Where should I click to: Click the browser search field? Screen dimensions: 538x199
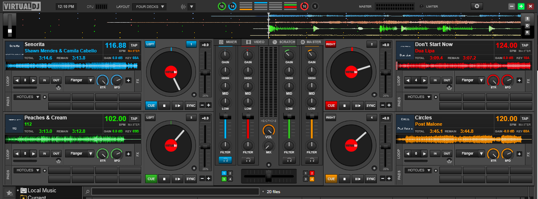pyautogui.click(x=175, y=191)
